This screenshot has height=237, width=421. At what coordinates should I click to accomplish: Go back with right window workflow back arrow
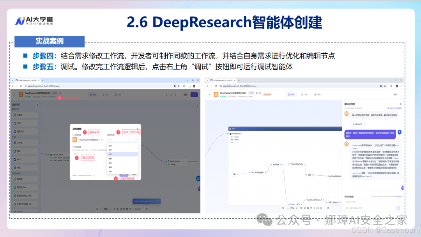pyautogui.click(x=209, y=95)
